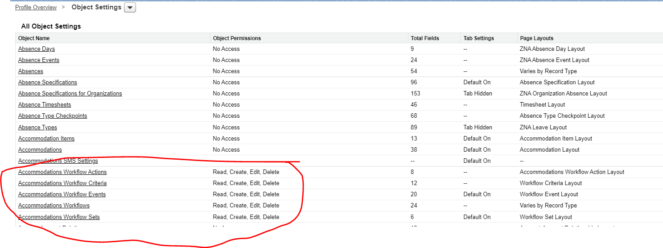Open Accommodation Items object

pos(46,139)
